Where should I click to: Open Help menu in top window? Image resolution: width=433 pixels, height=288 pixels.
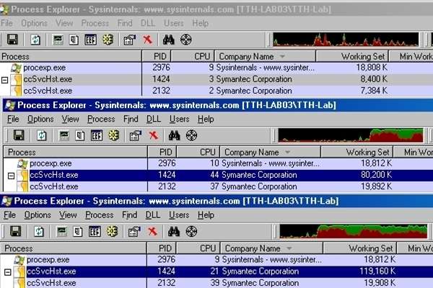200,23
